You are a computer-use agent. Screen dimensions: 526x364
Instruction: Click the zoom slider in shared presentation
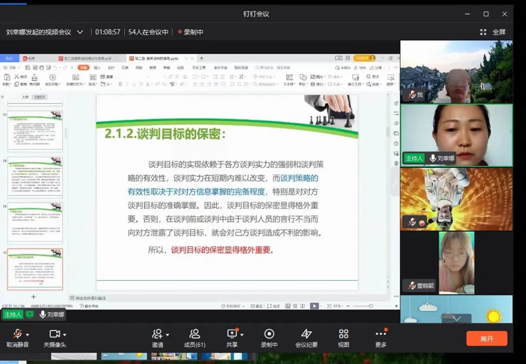coord(370,306)
